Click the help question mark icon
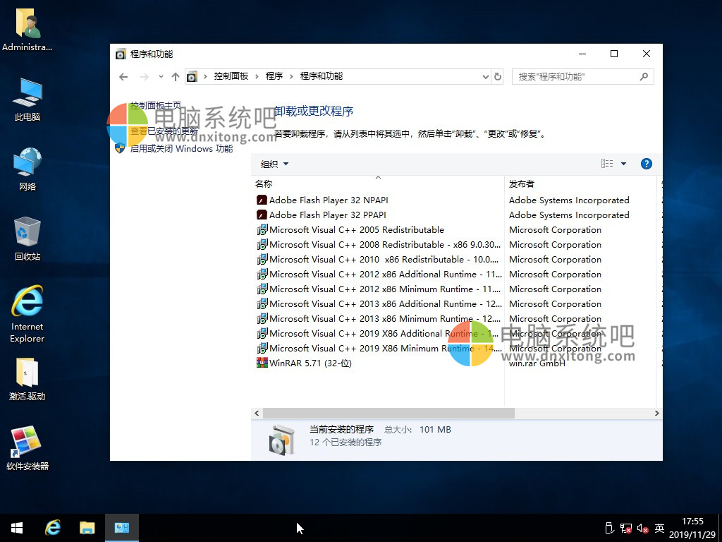 coord(646,164)
